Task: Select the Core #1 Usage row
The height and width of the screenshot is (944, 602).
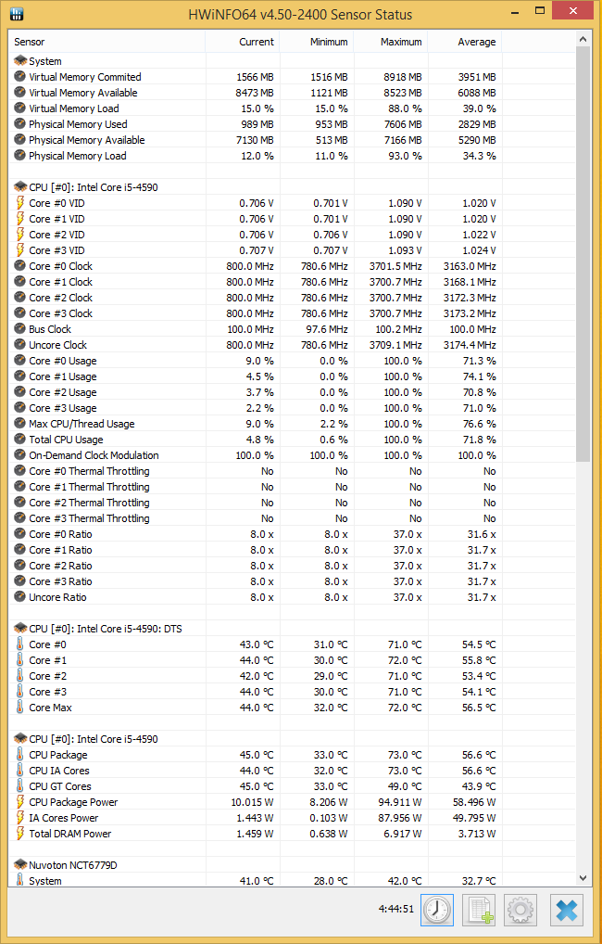Action: 292,376
